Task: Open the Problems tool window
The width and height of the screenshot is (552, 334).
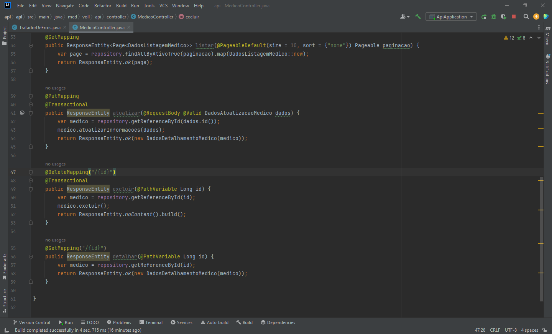Action: click(x=119, y=322)
